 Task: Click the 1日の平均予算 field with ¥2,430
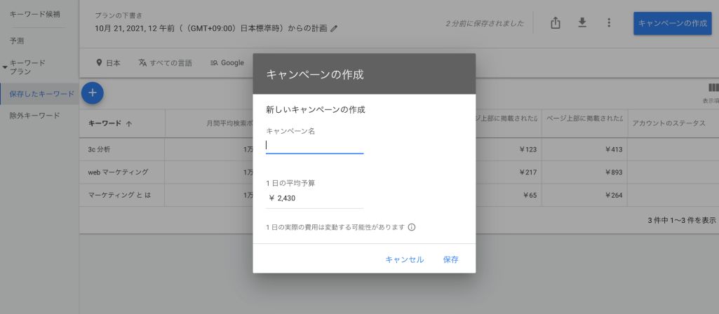(314, 198)
